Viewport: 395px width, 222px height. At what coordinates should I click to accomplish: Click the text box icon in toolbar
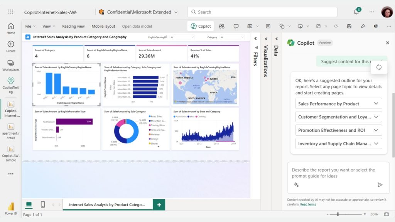click(268, 26)
